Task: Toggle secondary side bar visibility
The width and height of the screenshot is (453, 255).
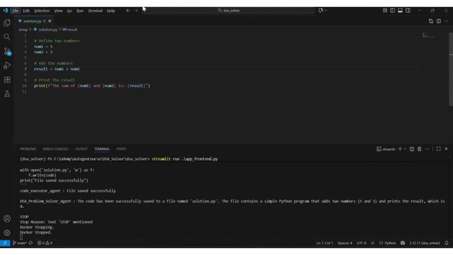Action: click(x=408, y=10)
